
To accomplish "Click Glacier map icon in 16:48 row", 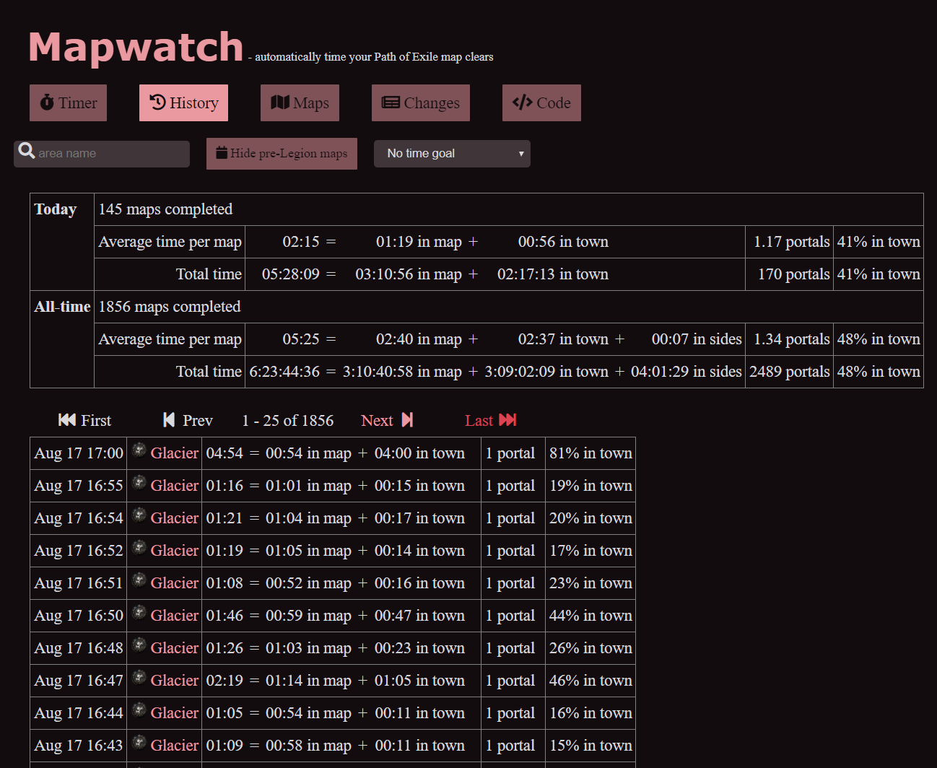I will (139, 645).
